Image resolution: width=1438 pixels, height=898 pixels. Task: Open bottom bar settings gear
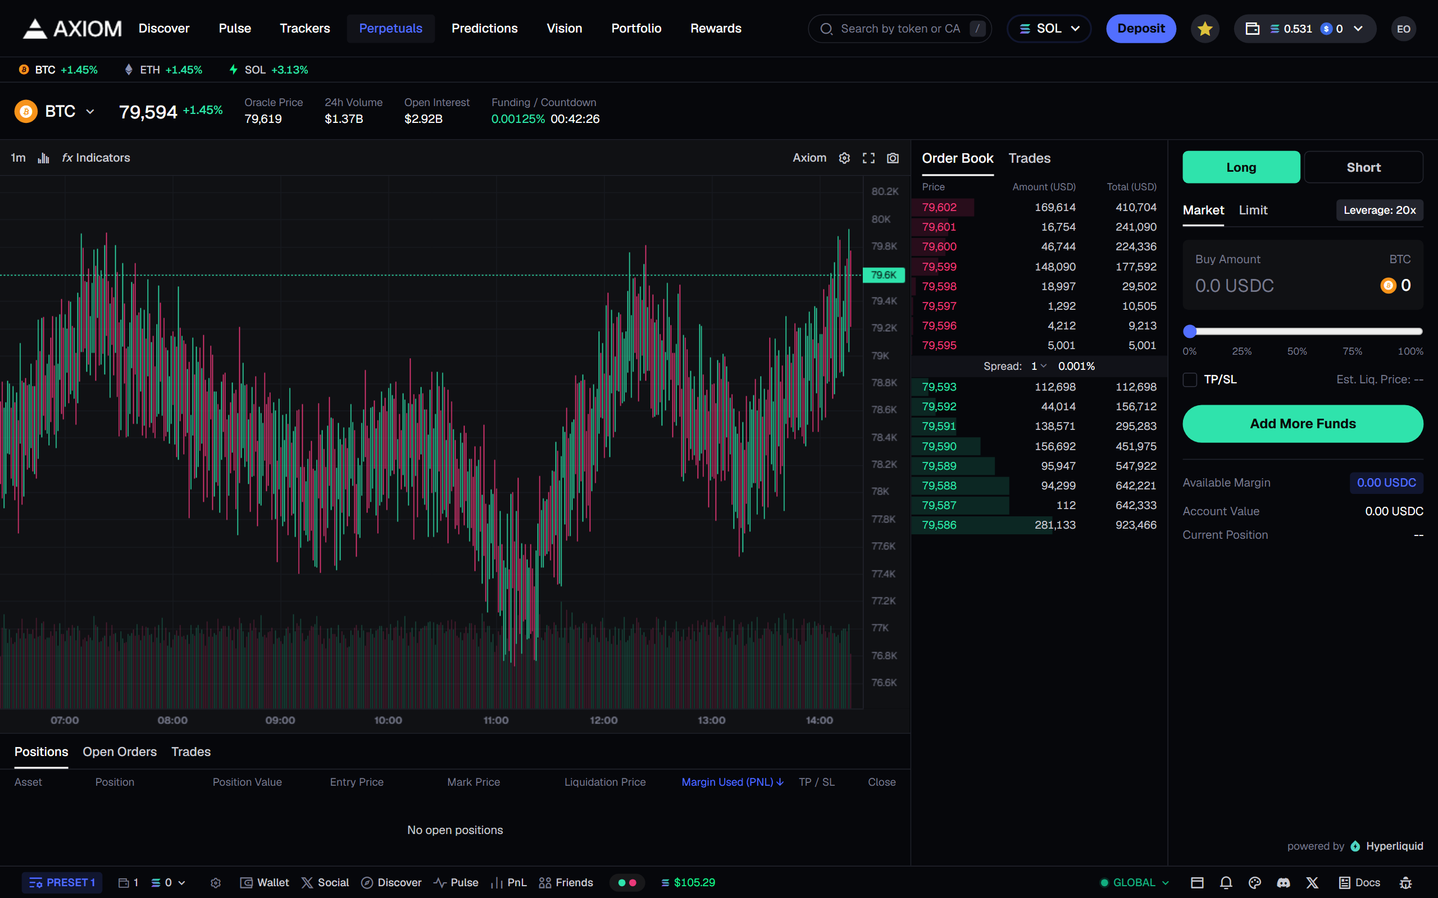(x=216, y=882)
